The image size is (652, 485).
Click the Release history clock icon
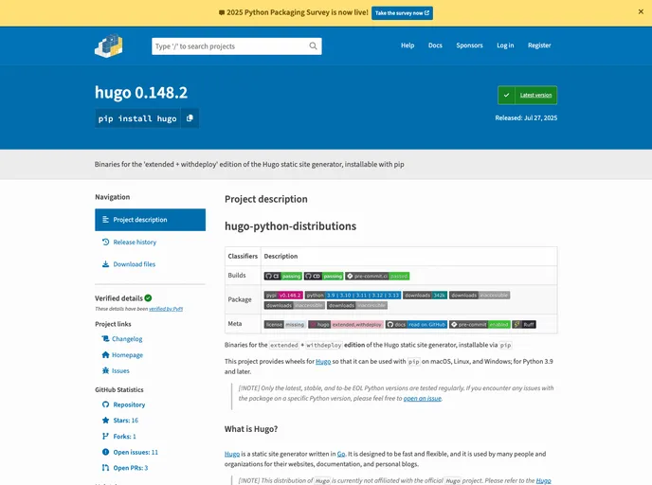[105, 242]
